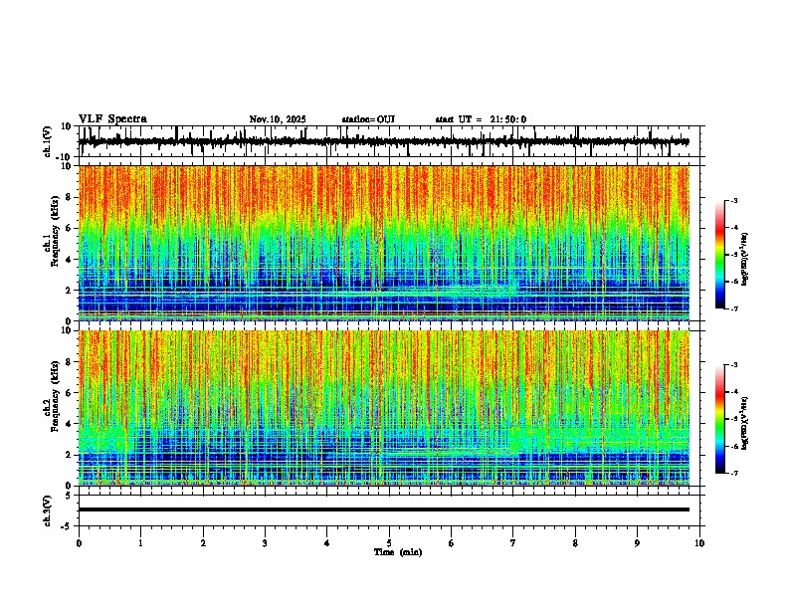Click the '4' kHz tick on ch.2 spectrogram
This screenshot has width=788, height=609.
[69, 424]
